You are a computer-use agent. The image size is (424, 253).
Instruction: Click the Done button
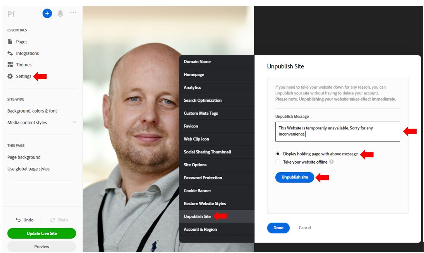(278, 228)
